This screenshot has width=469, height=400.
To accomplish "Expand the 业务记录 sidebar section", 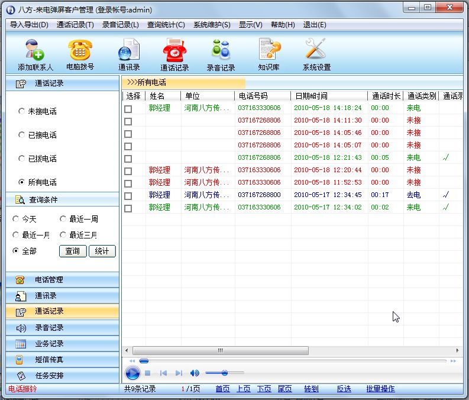I will (x=62, y=344).
